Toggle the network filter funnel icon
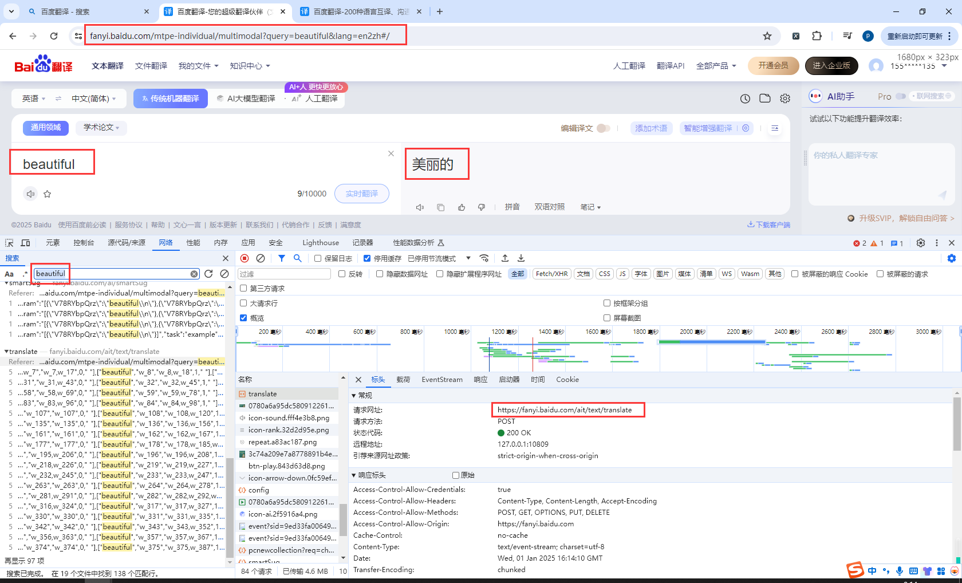962x583 pixels. [282, 258]
